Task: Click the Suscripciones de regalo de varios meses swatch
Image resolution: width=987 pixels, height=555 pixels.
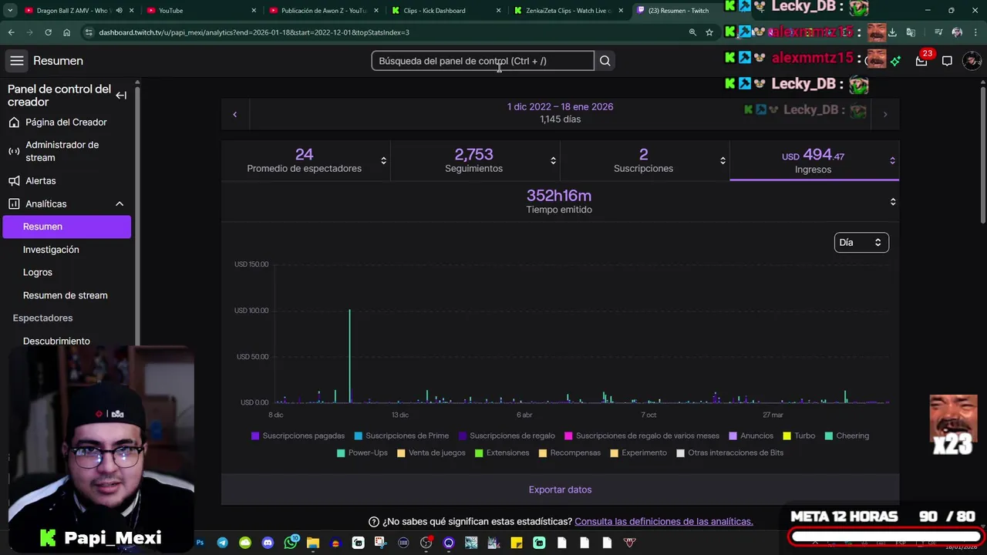Action: pos(568,436)
